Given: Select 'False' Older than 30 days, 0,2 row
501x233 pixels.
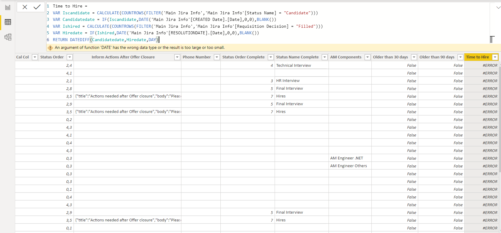Looking at the screenshot, I should (x=395, y=119).
